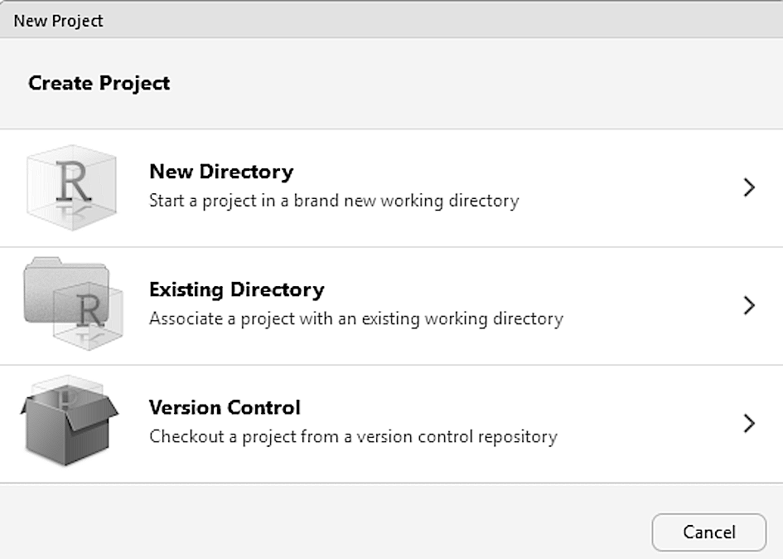Viewport: 783px width, 559px height.
Task: Expand the Existing Directory chevron arrow
Action: pyautogui.click(x=749, y=305)
